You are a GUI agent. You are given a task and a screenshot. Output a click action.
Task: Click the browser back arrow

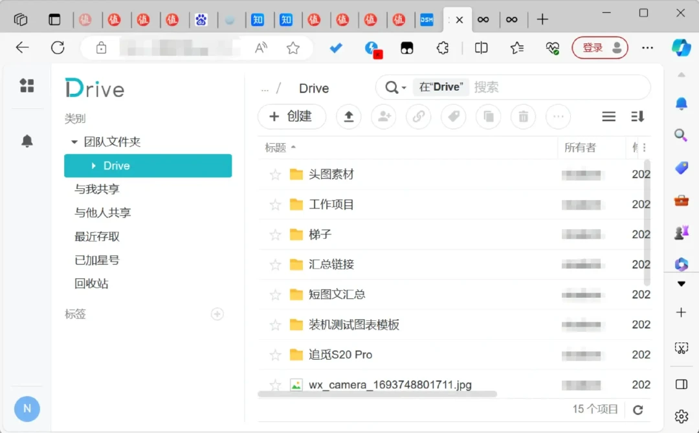(22, 48)
